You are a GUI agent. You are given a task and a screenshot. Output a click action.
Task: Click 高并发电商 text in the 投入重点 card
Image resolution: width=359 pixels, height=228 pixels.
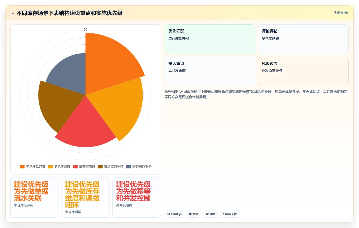point(177,71)
